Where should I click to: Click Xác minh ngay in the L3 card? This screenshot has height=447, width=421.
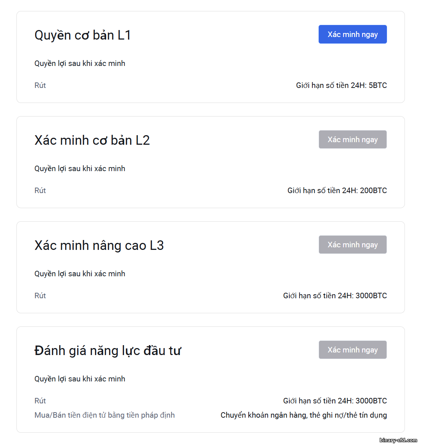[353, 245]
